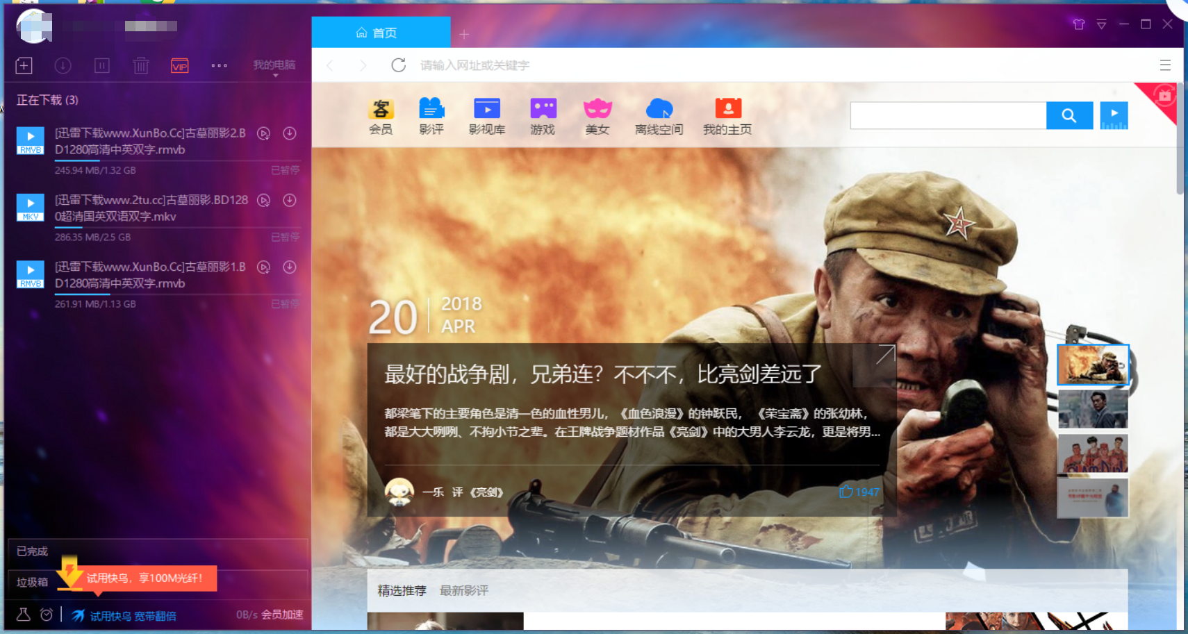The width and height of the screenshot is (1188, 634).
Task: Open the skin shirt icon in title bar
Action: pos(1079,24)
